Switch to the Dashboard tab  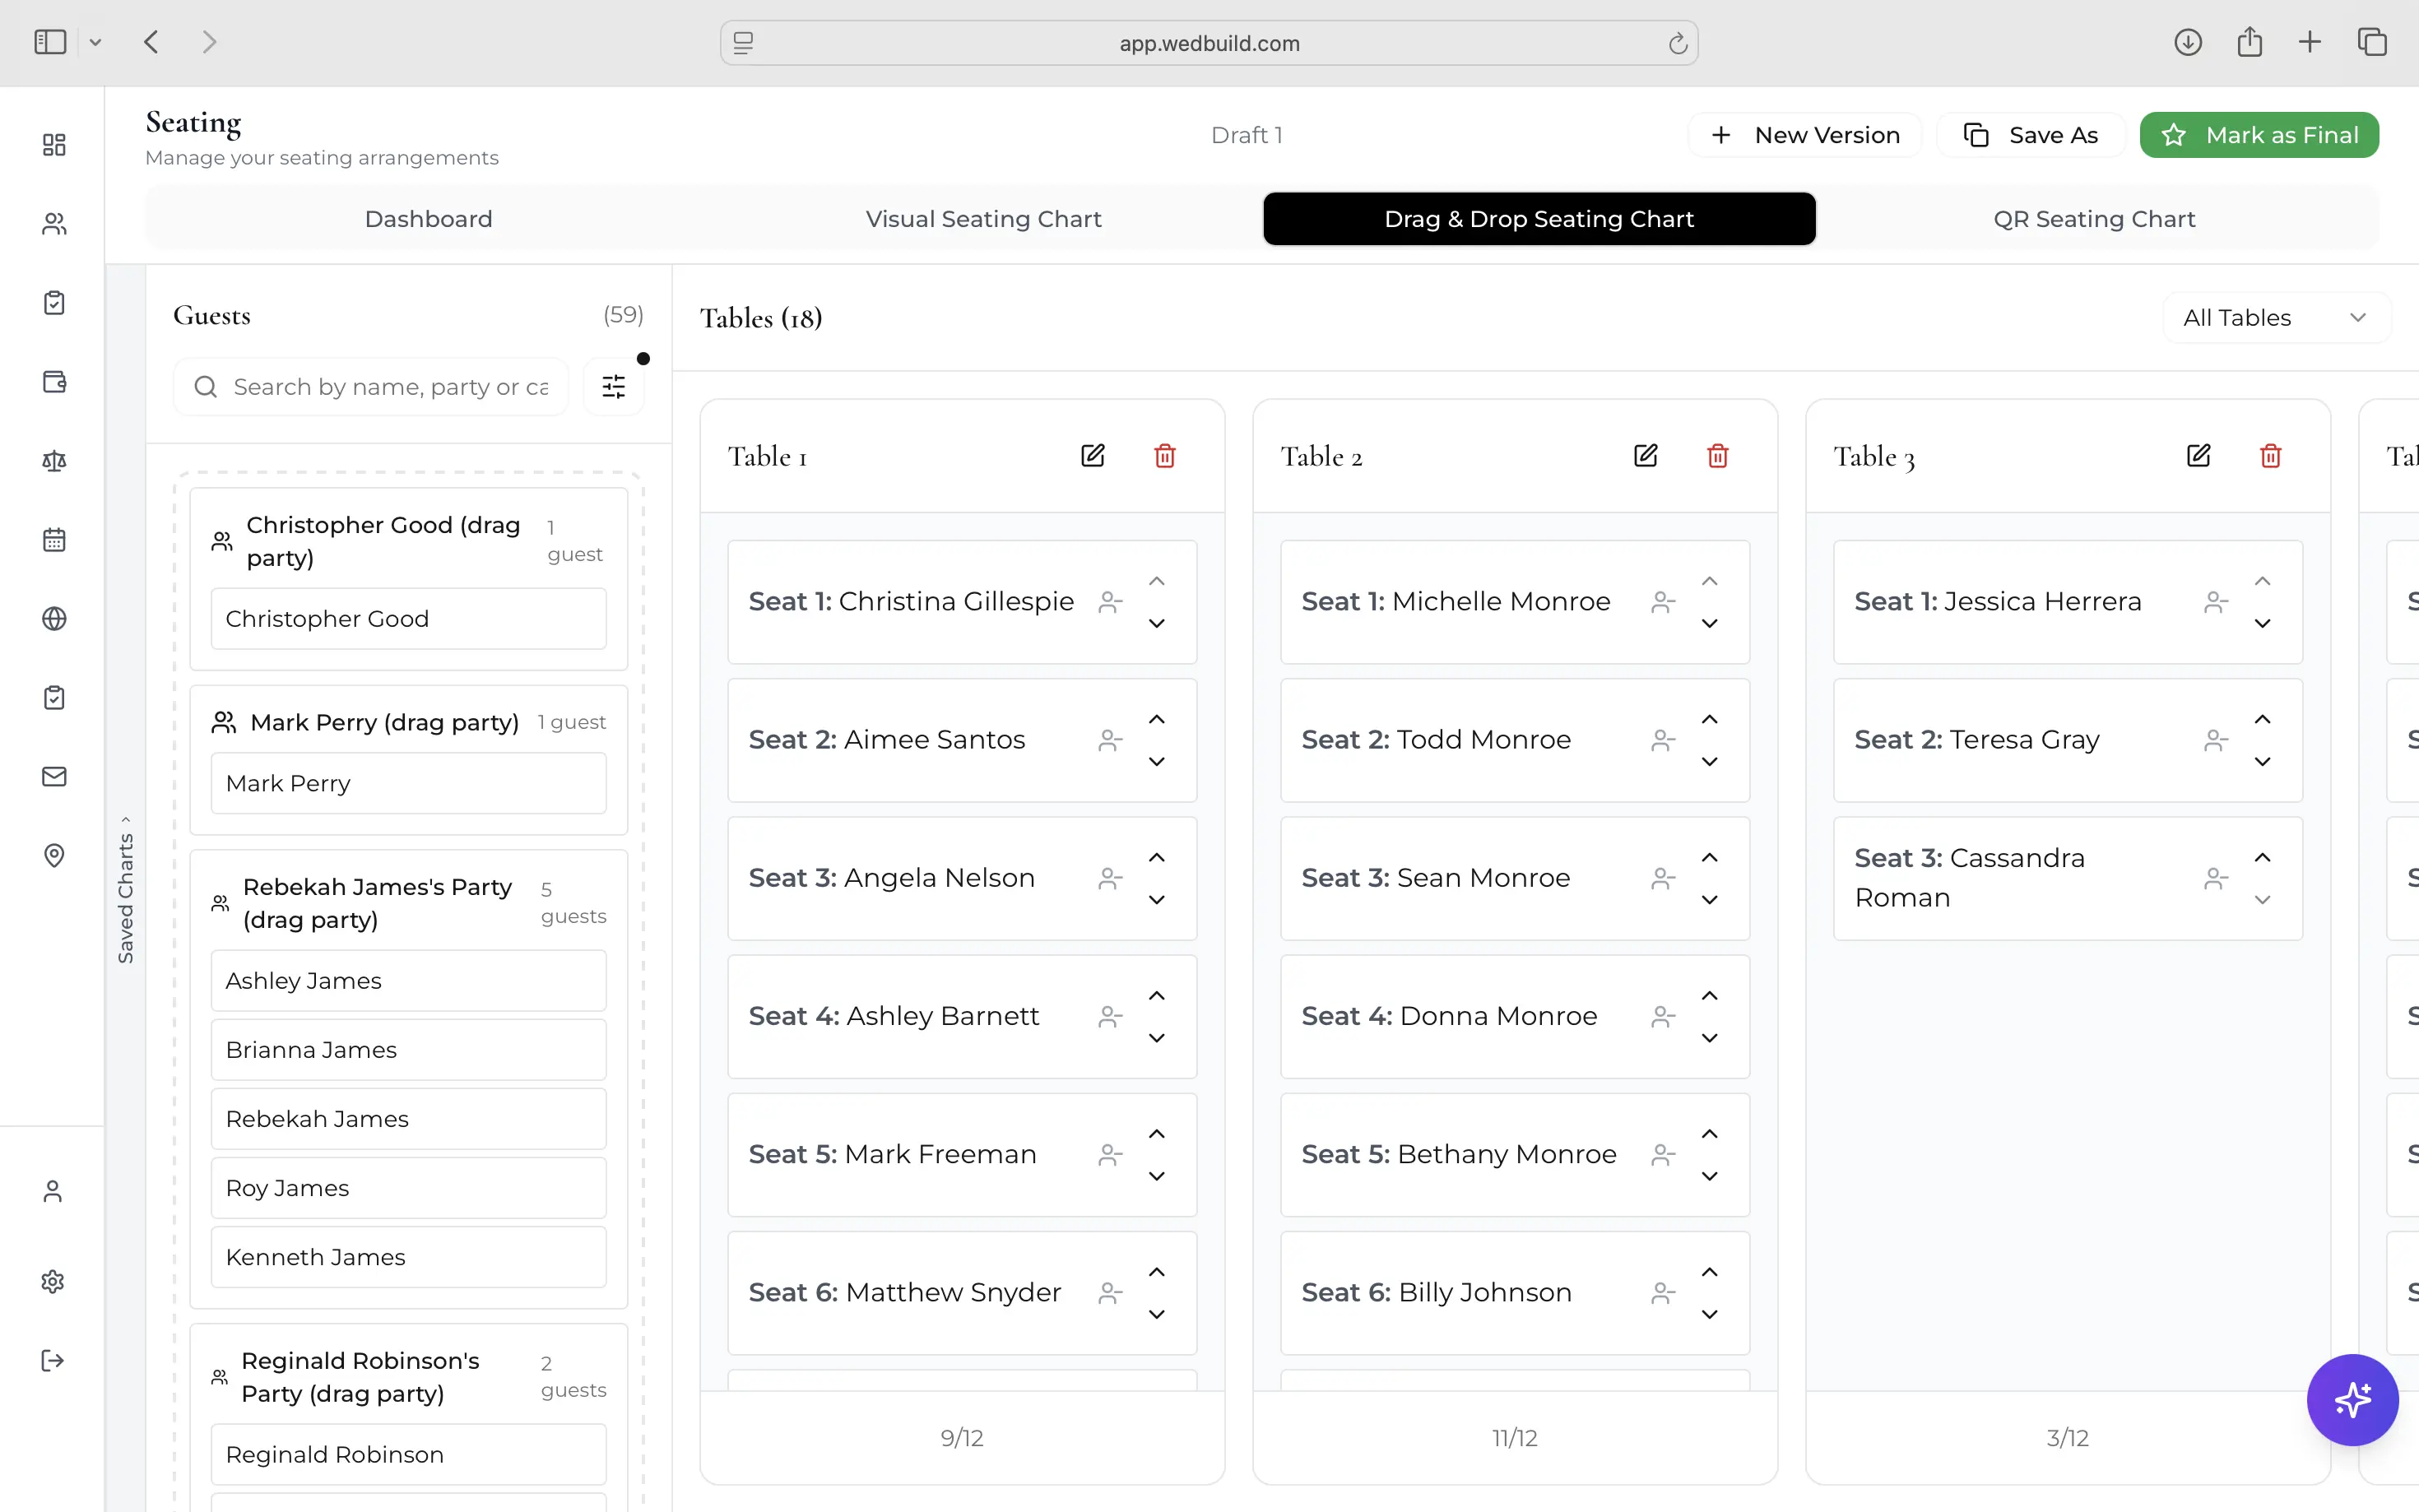[428, 219]
